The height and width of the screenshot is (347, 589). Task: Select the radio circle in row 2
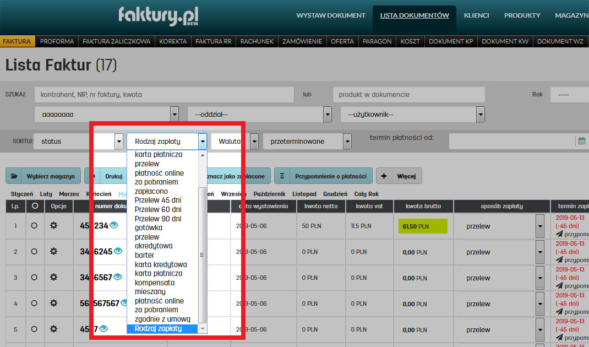[x=34, y=252]
